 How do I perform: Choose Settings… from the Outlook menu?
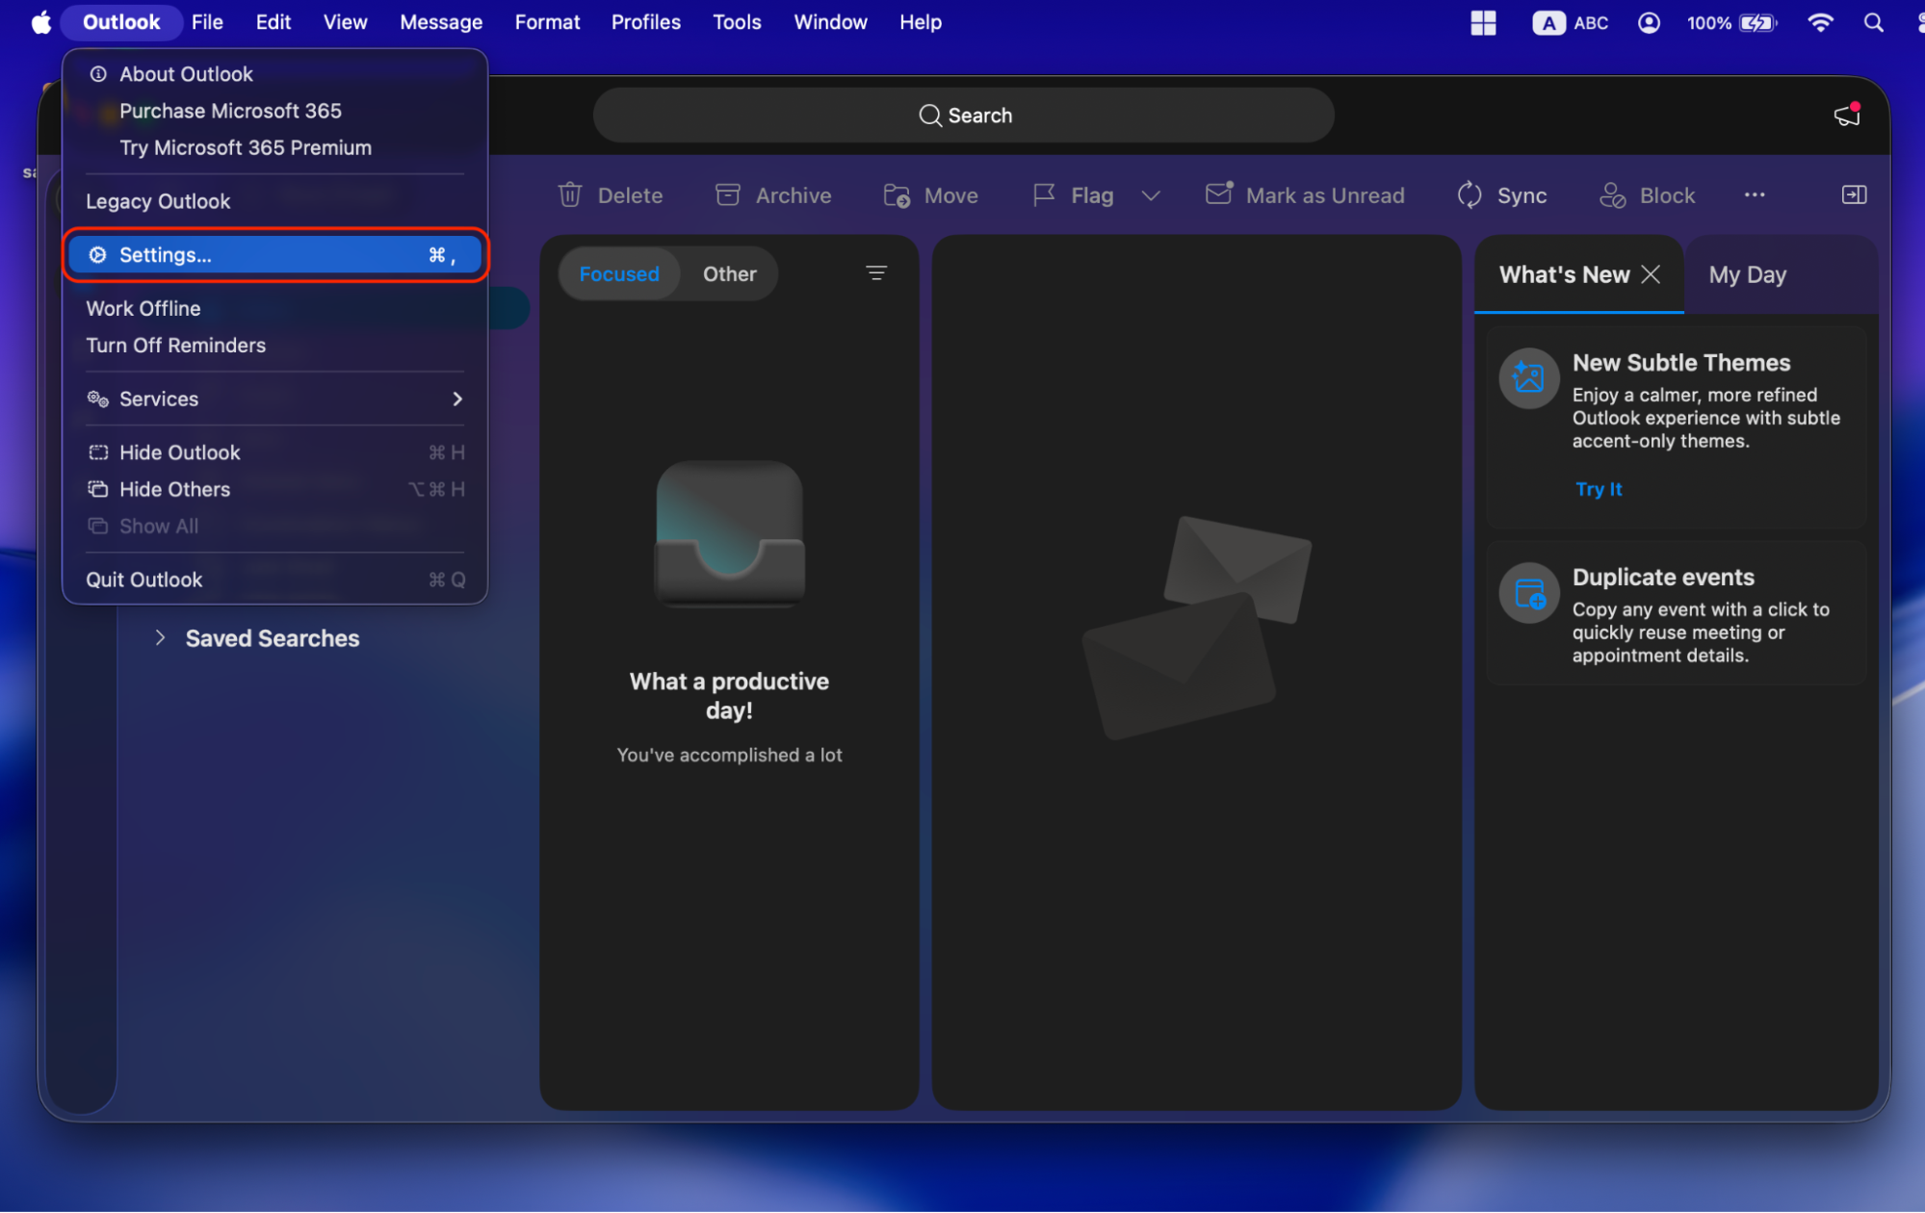click(275, 254)
